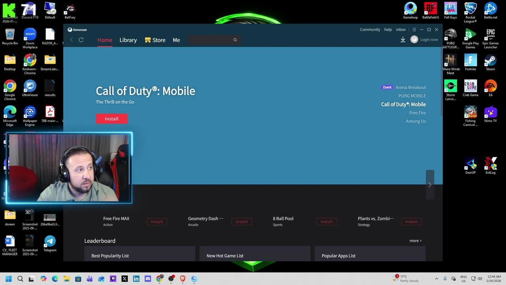Go to the Me tab
The width and height of the screenshot is (506, 285).
(x=176, y=40)
